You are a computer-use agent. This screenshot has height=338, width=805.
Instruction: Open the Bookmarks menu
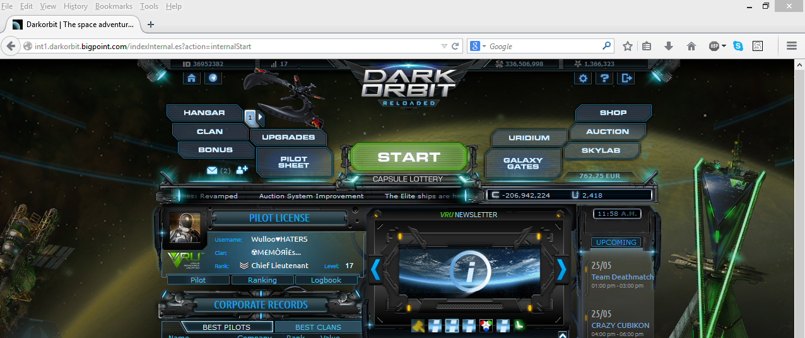[x=115, y=6]
